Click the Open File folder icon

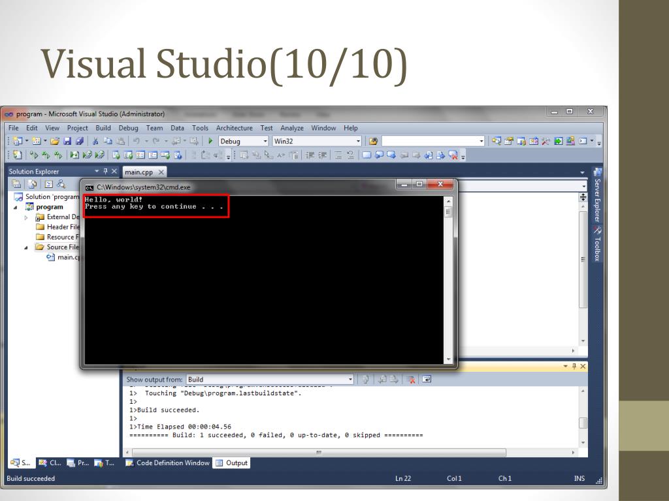[x=55, y=141]
